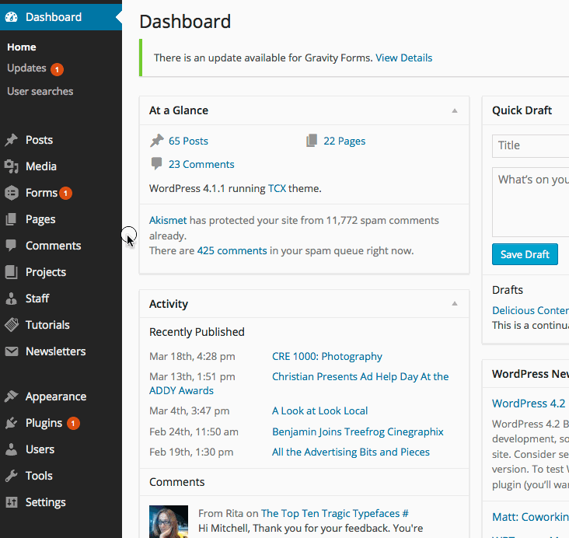Image resolution: width=569 pixels, height=538 pixels.
Task: Open the Tools menu
Action: click(39, 476)
